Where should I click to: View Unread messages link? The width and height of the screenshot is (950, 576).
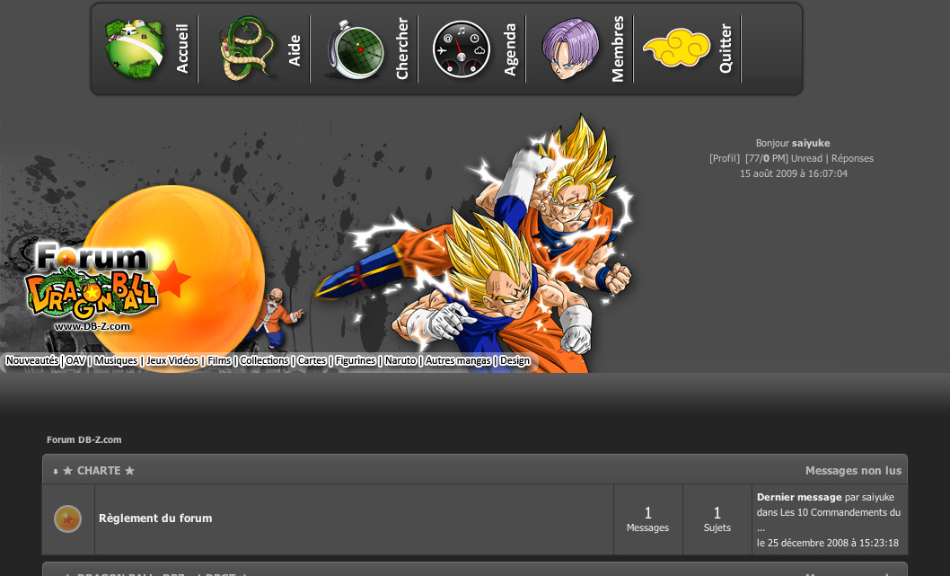(x=807, y=158)
